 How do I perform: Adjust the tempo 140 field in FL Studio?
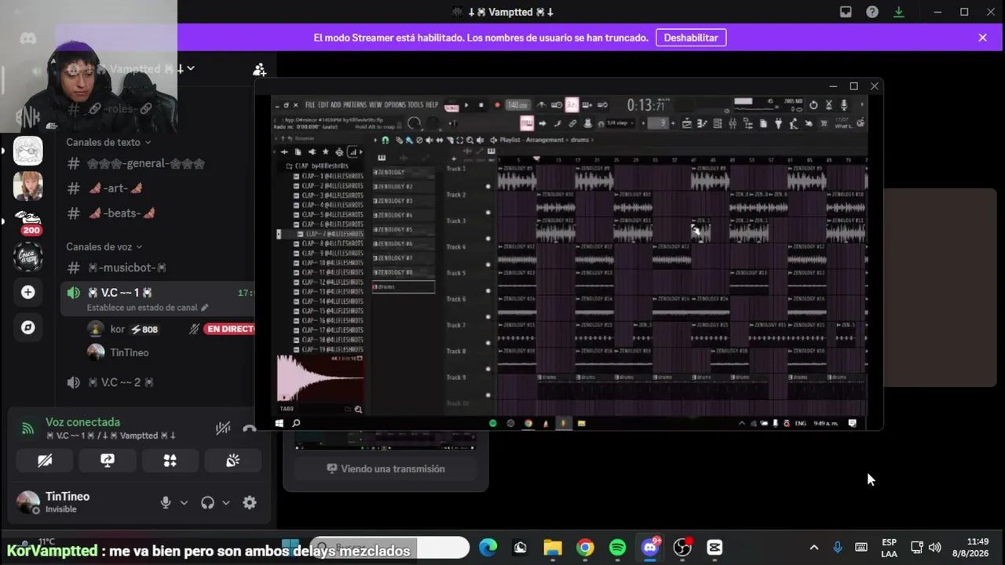pyautogui.click(x=517, y=105)
